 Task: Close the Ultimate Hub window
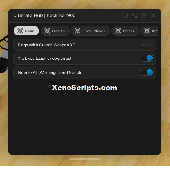tap(153, 15)
